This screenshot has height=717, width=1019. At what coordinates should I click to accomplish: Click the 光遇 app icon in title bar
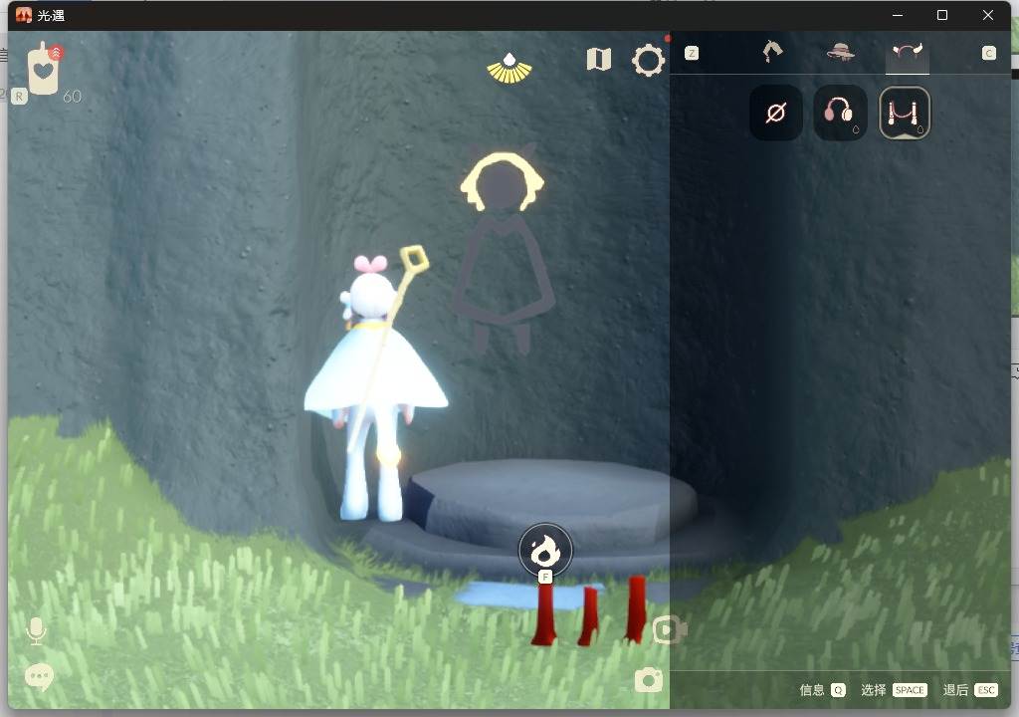coord(24,15)
